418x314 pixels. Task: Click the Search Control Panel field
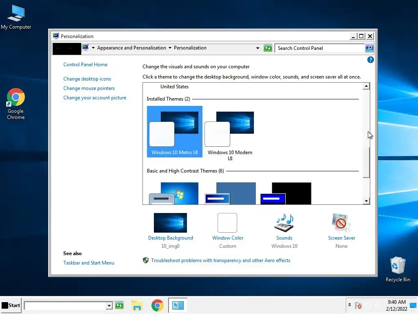pos(320,48)
